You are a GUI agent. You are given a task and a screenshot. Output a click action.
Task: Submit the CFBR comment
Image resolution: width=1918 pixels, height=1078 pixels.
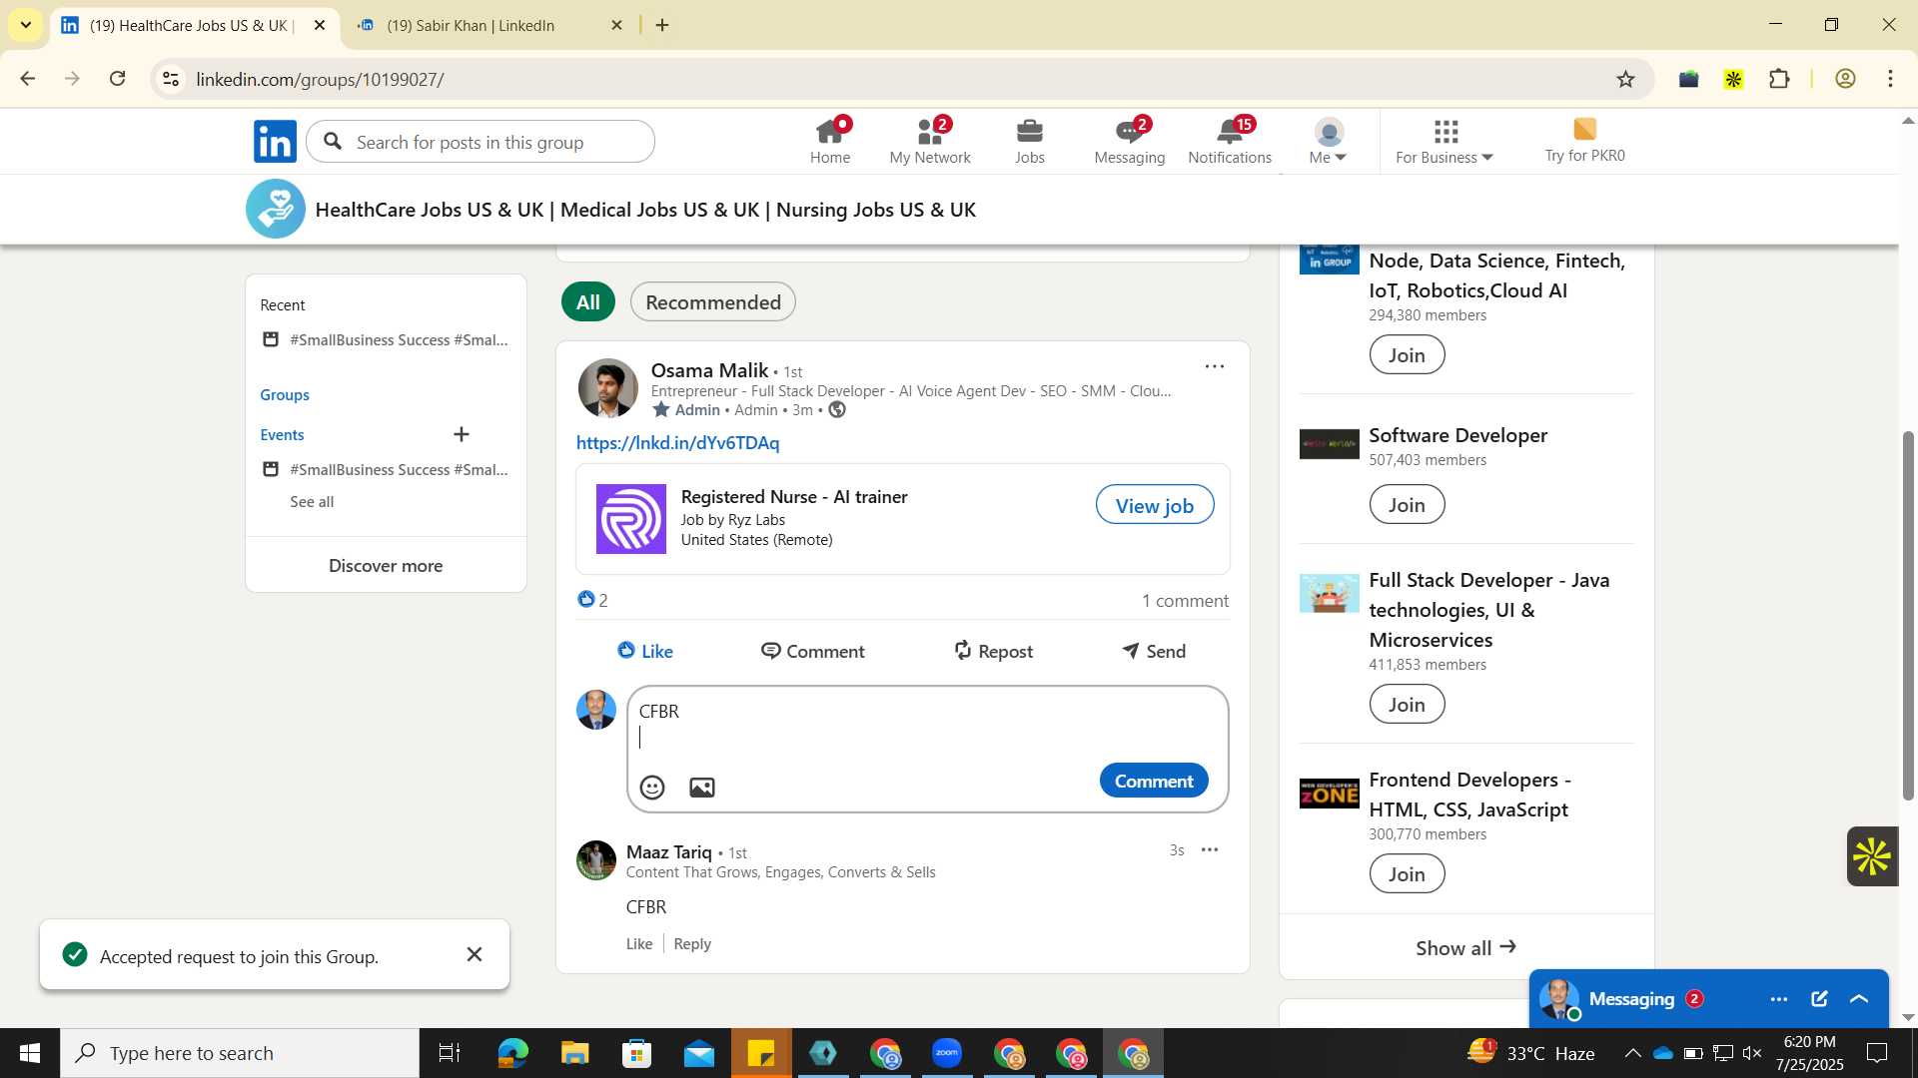pos(1154,781)
